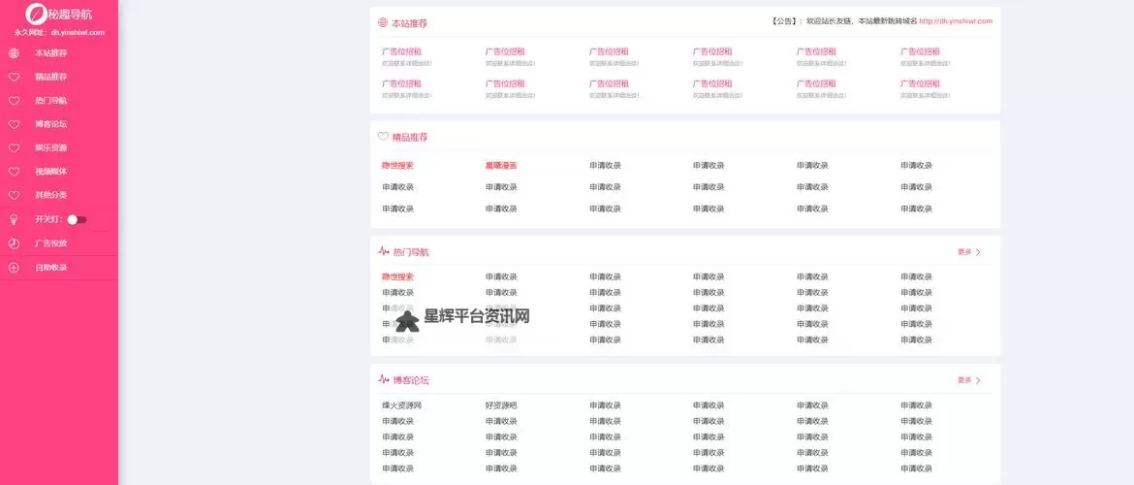
Task: Open 其他分类 in the sidebar menu
Action: (50, 195)
